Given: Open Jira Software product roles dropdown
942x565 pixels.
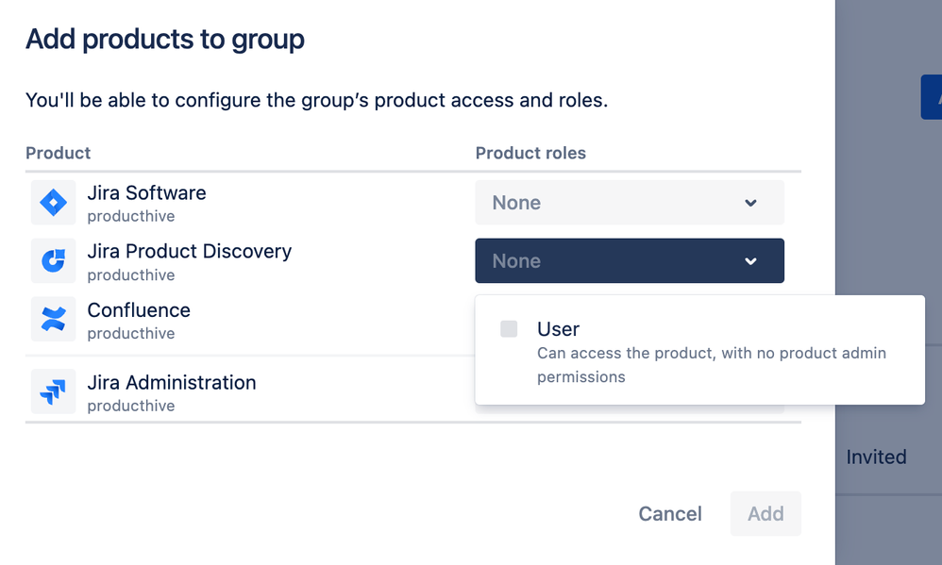Looking at the screenshot, I should (x=630, y=203).
